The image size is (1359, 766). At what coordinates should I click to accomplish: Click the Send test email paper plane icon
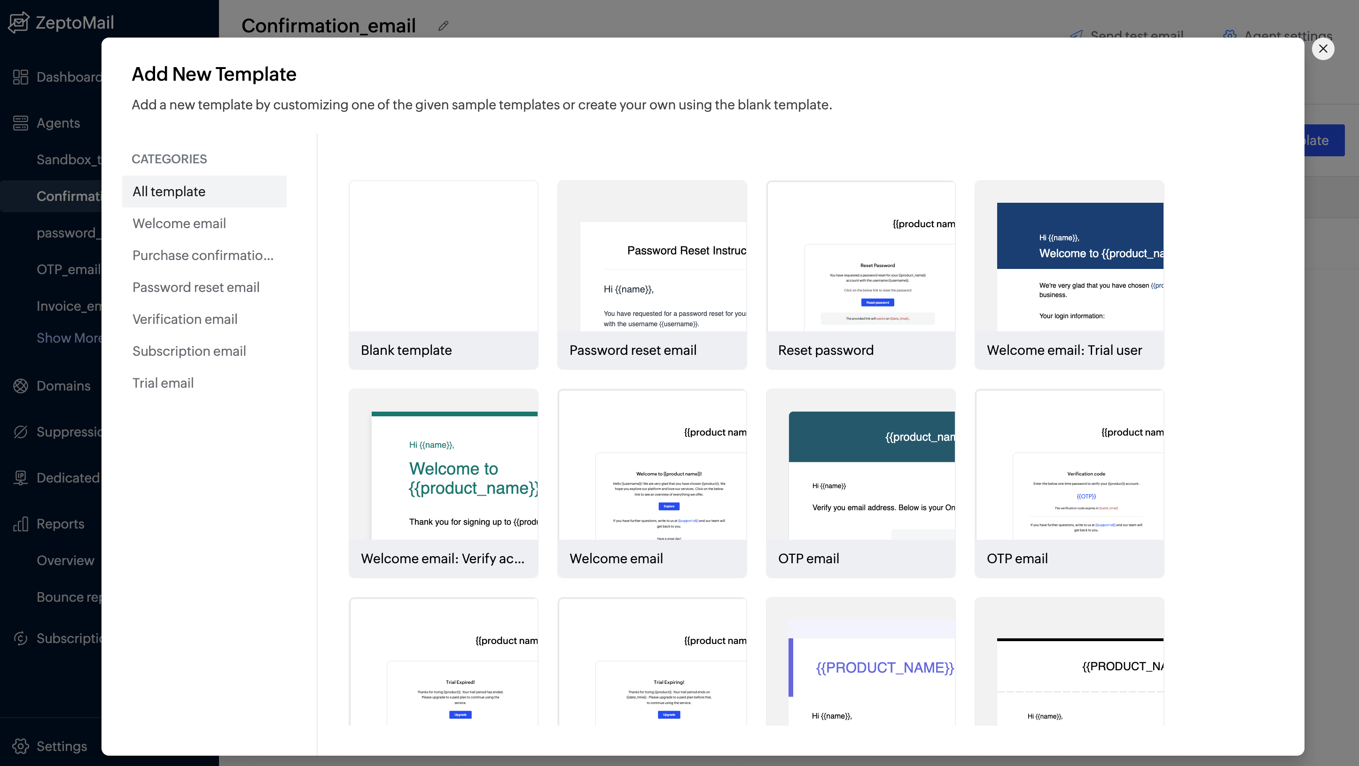[1076, 35]
